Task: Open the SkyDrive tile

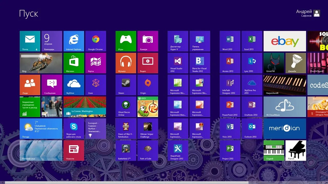Action: (x=74, y=85)
